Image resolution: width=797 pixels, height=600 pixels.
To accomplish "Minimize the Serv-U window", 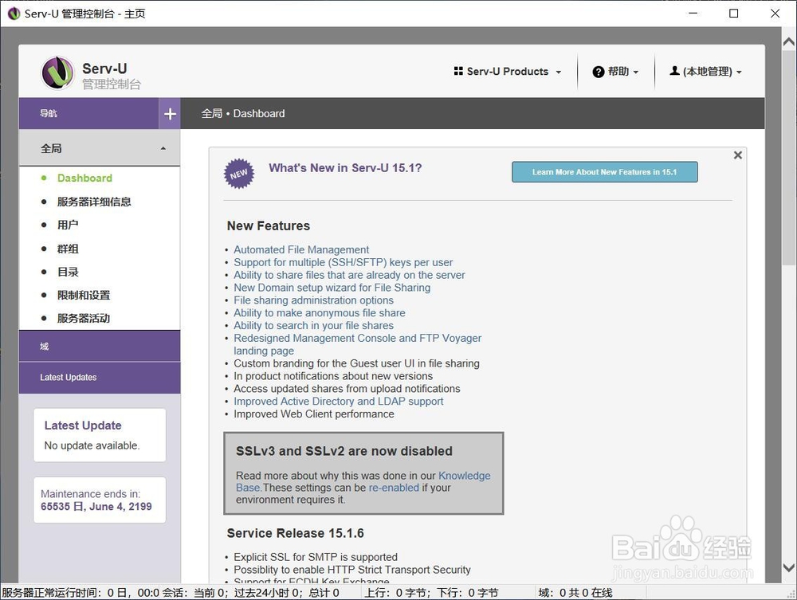I will 693,14.
